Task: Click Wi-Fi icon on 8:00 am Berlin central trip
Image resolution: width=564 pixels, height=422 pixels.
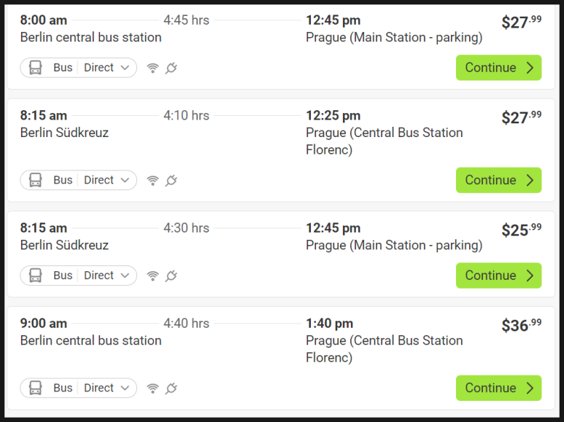Action: [152, 68]
